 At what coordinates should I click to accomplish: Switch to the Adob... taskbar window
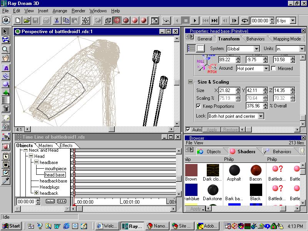click(x=208, y=226)
